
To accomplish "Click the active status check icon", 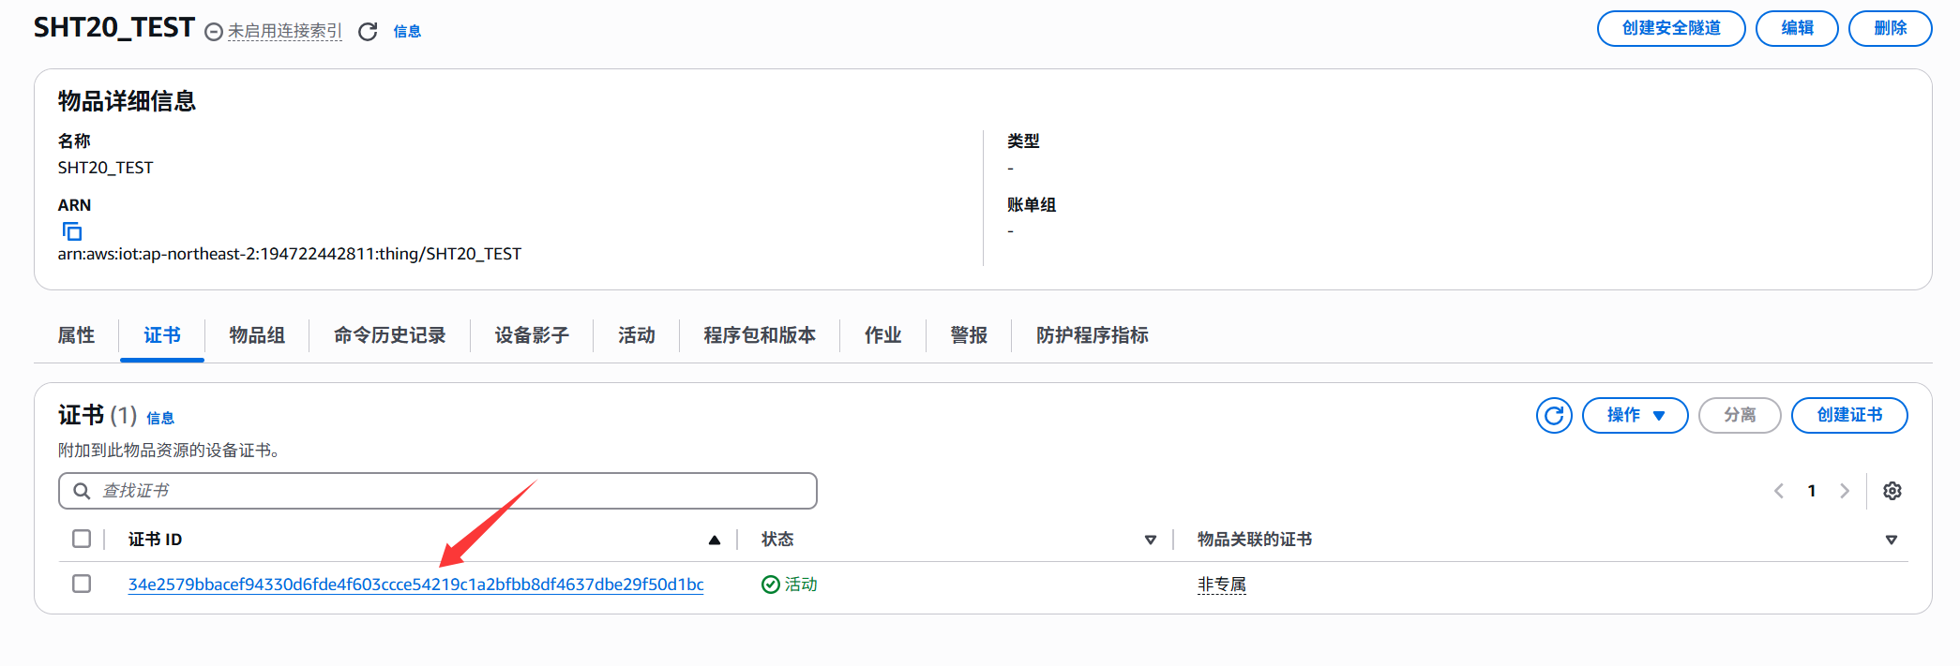I will click(771, 585).
